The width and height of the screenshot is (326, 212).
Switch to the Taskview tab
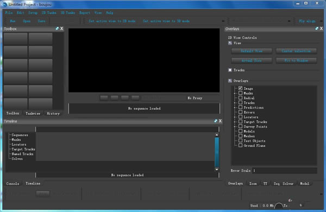point(33,114)
